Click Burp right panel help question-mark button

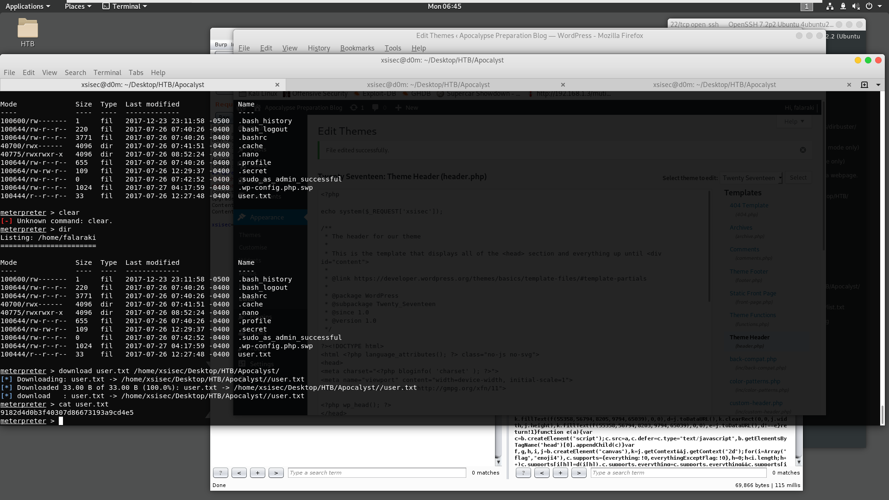click(523, 473)
